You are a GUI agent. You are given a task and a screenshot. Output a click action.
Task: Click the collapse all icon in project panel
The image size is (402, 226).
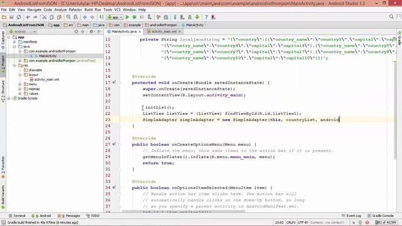tap(82, 31)
